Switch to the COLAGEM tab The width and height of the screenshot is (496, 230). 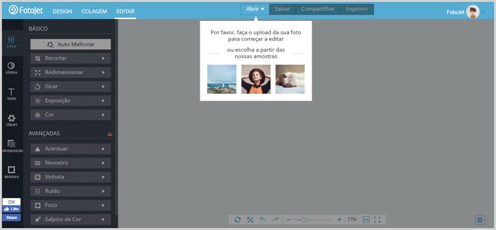pyautogui.click(x=94, y=11)
